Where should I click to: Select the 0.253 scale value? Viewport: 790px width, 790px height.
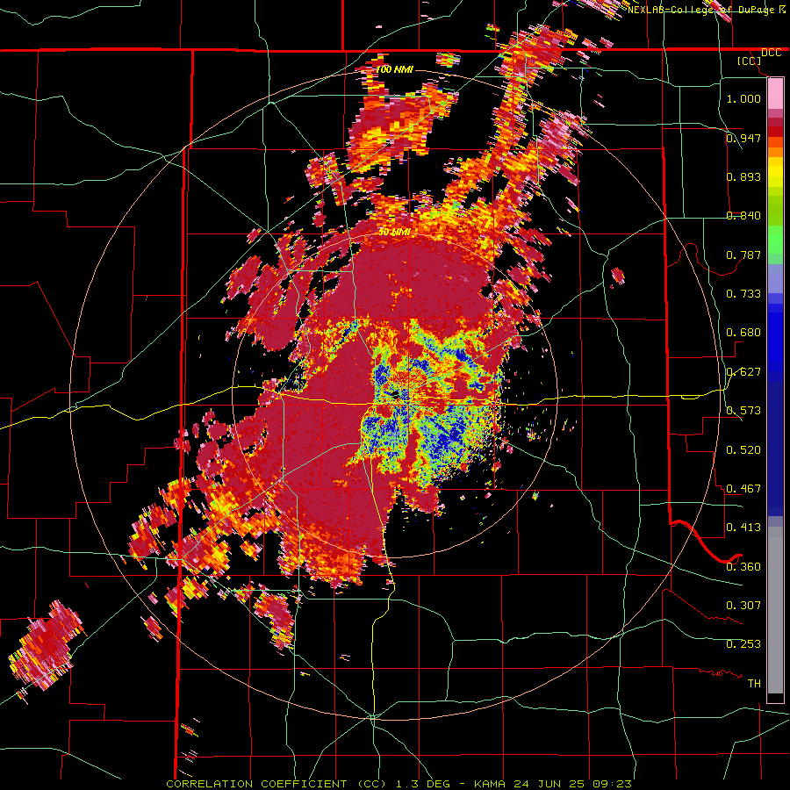tap(743, 644)
